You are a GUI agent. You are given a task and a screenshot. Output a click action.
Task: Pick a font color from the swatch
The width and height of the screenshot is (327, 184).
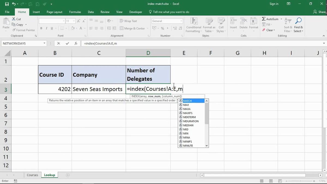pyautogui.click(x=81, y=28)
